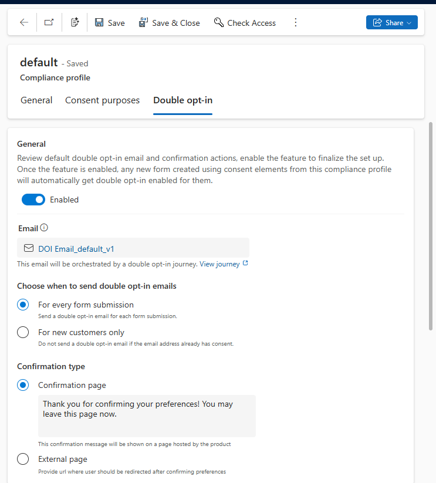Screen dimensions: 436x483
Task: Click the back arrow navigation icon
Action: (23, 22)
